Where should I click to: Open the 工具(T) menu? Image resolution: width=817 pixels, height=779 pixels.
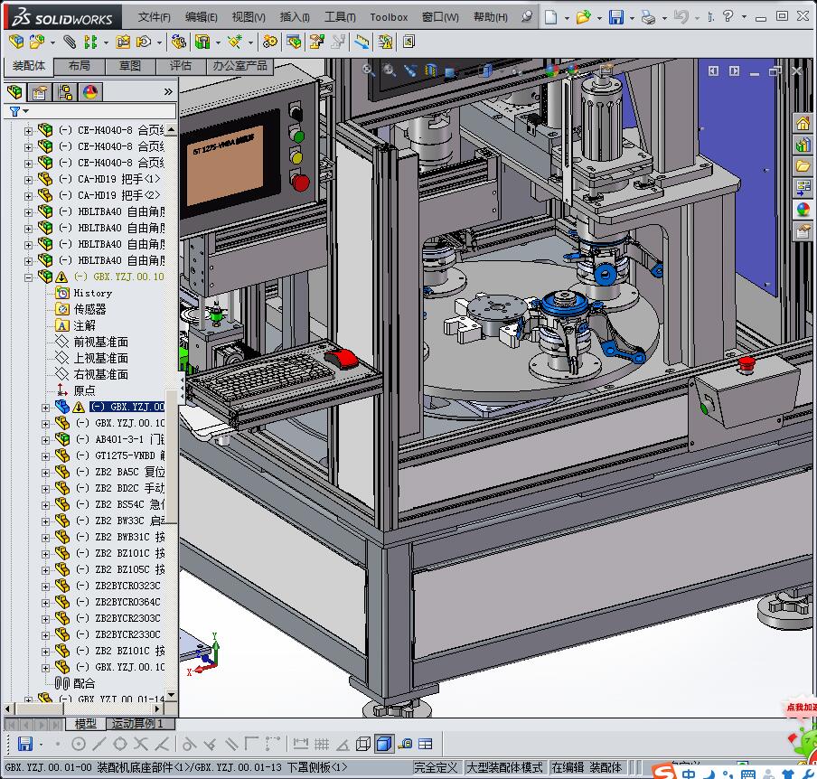tap(340, 17)
